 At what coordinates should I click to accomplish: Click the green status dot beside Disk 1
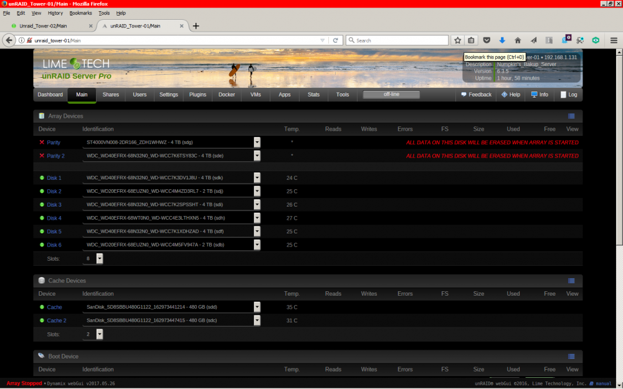pyautogui.click(x=42, y=178)
